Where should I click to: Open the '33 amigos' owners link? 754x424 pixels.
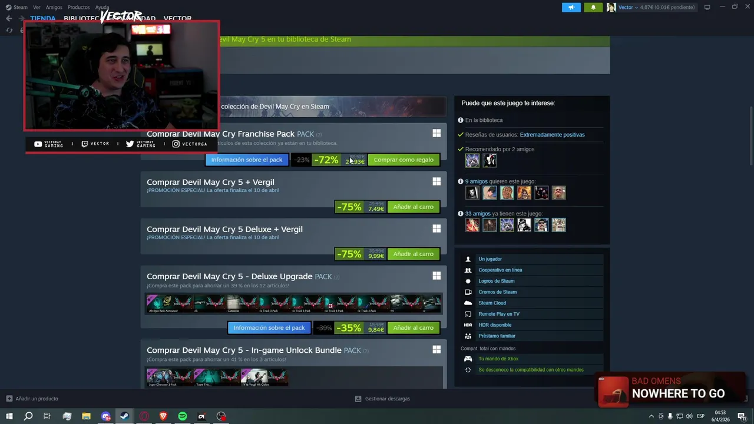(x=478, y=213)
